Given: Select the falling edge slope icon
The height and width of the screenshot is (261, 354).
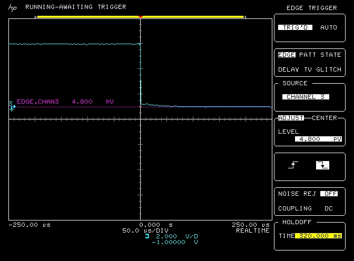Looking at the screenshot, I should (x=322, y=165).
